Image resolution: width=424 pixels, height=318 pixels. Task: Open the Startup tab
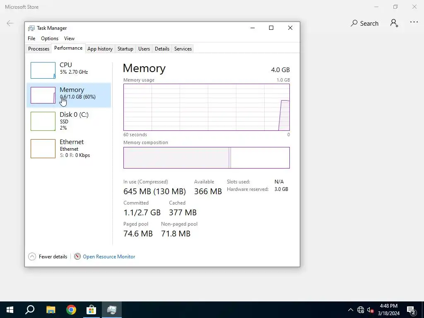pyautogui.click(x=125, y=49)
